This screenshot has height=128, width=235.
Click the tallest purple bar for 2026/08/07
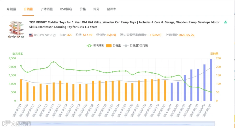click(211, 80)
